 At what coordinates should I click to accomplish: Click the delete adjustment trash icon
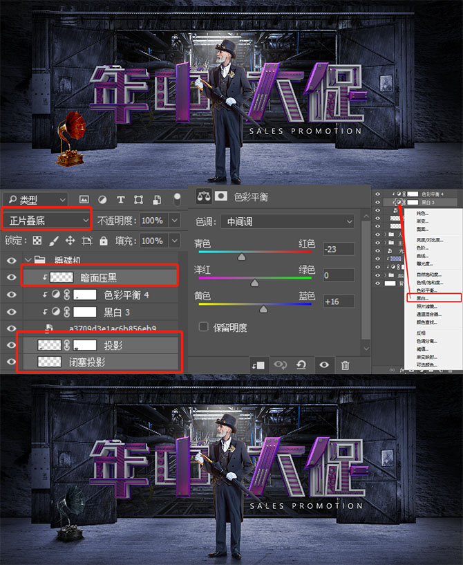click(x=345, y=365)
